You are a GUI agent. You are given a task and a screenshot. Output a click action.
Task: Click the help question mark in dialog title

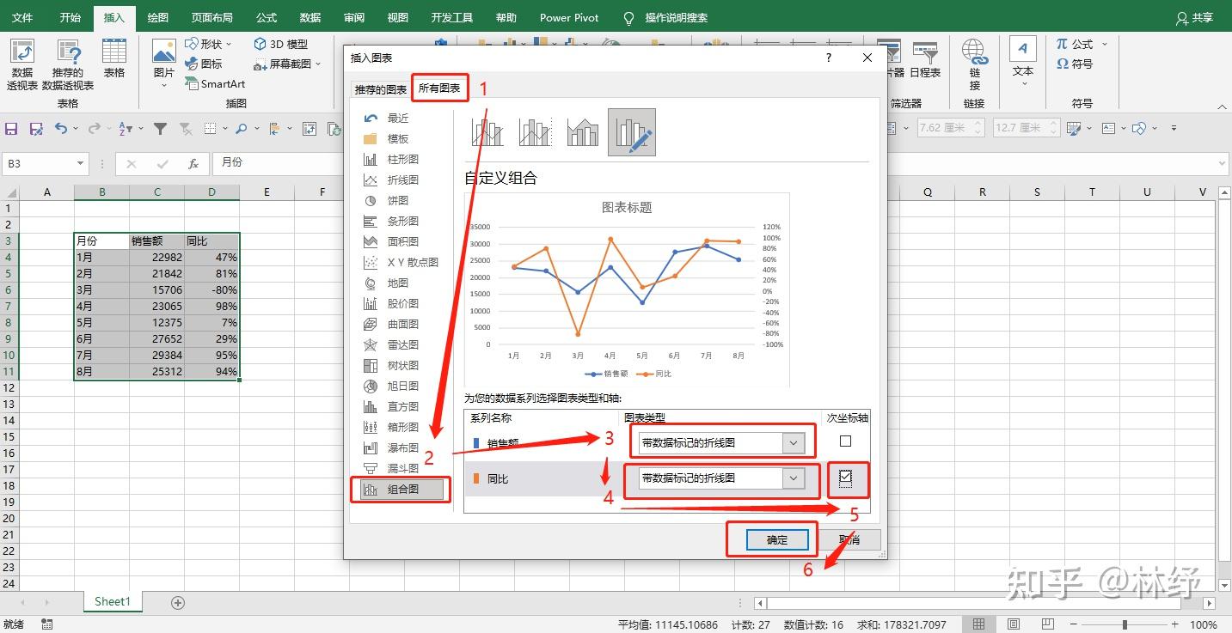(829, 58)
